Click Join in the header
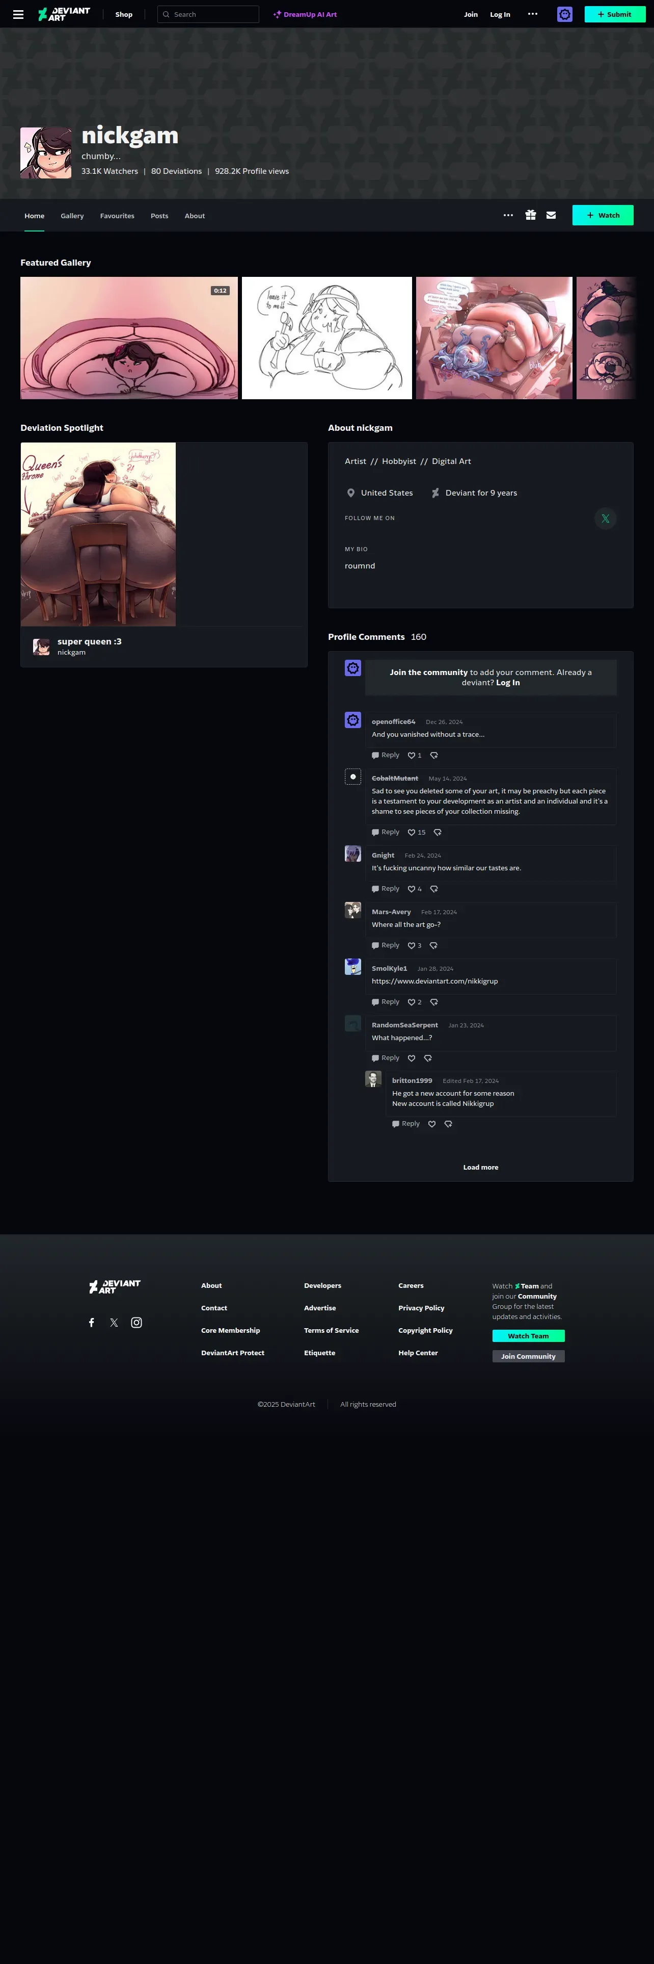The height and width of the screenshot is (1964, 654). pyautogui.click(x=471, y=14)
